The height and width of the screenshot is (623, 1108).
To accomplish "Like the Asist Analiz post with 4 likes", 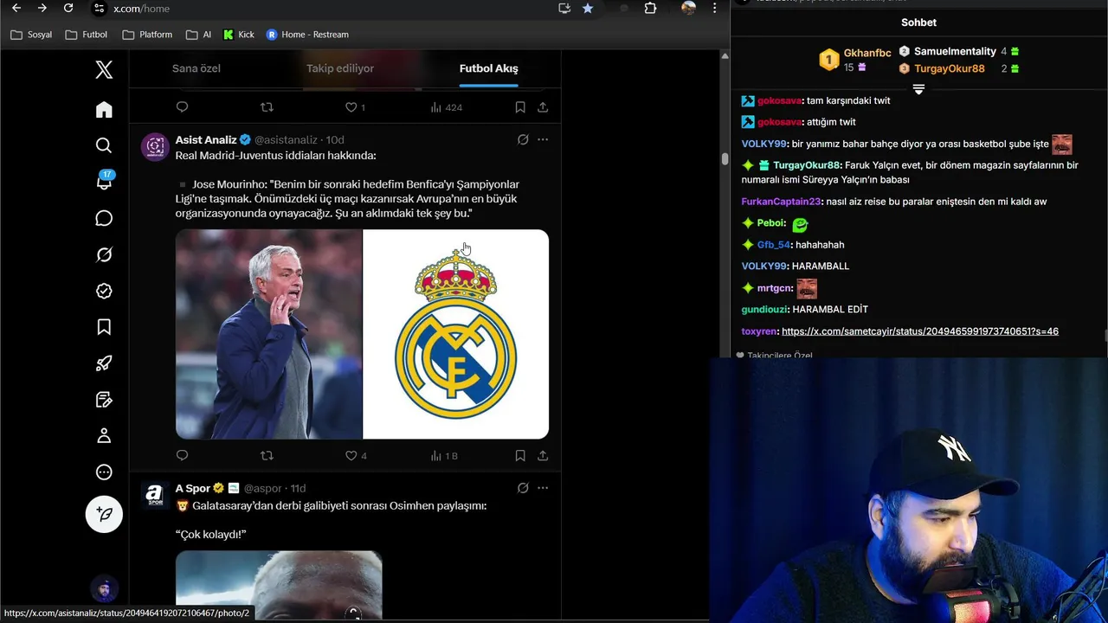I will [356, 455].
